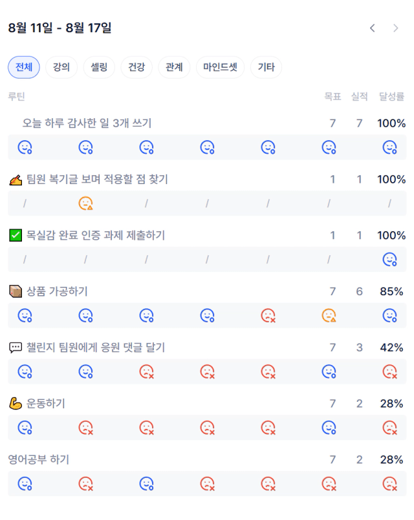Click the blue smiley in 목실감 완료 인증 row
This screenshot has width=414, height=520.
coord(390,259)
